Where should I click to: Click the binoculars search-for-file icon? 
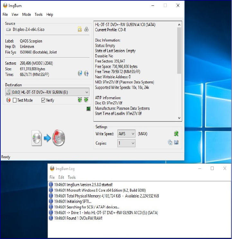[86, 29]
